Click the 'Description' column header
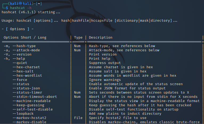Viewport: 204px width, 124px height. coord(101,38)
